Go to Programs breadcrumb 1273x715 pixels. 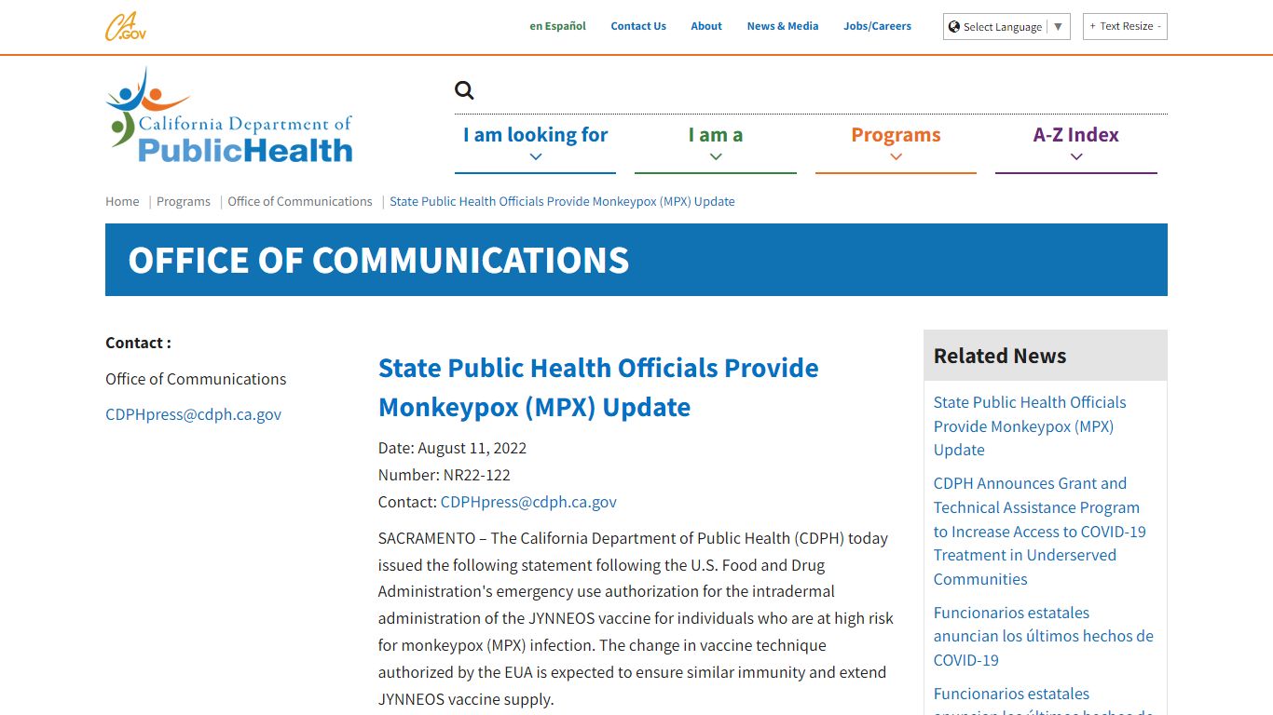tap(184, 201)
